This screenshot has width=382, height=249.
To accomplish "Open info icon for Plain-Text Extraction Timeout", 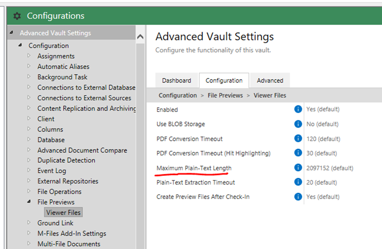I will tap(298, 182).
